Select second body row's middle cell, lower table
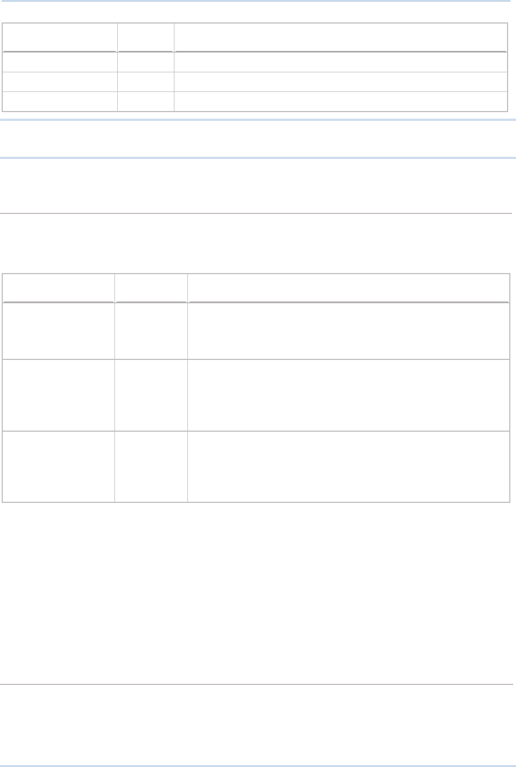This screenshot has height=767, width=516. tap(151, 395)
